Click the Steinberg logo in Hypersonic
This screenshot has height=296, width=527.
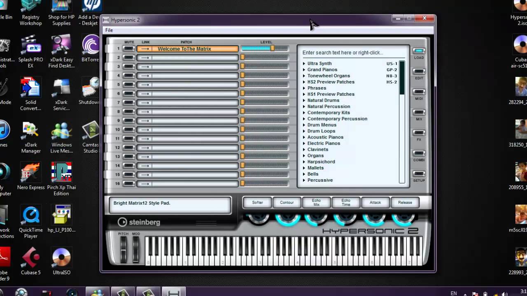[139, 222]
